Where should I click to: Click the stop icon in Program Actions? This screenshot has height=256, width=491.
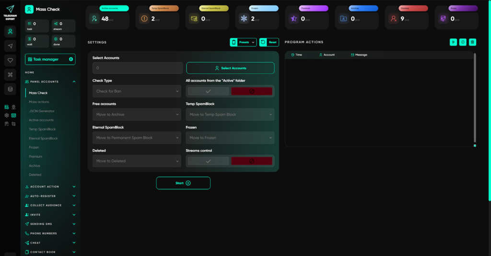(x=463, y=42)
